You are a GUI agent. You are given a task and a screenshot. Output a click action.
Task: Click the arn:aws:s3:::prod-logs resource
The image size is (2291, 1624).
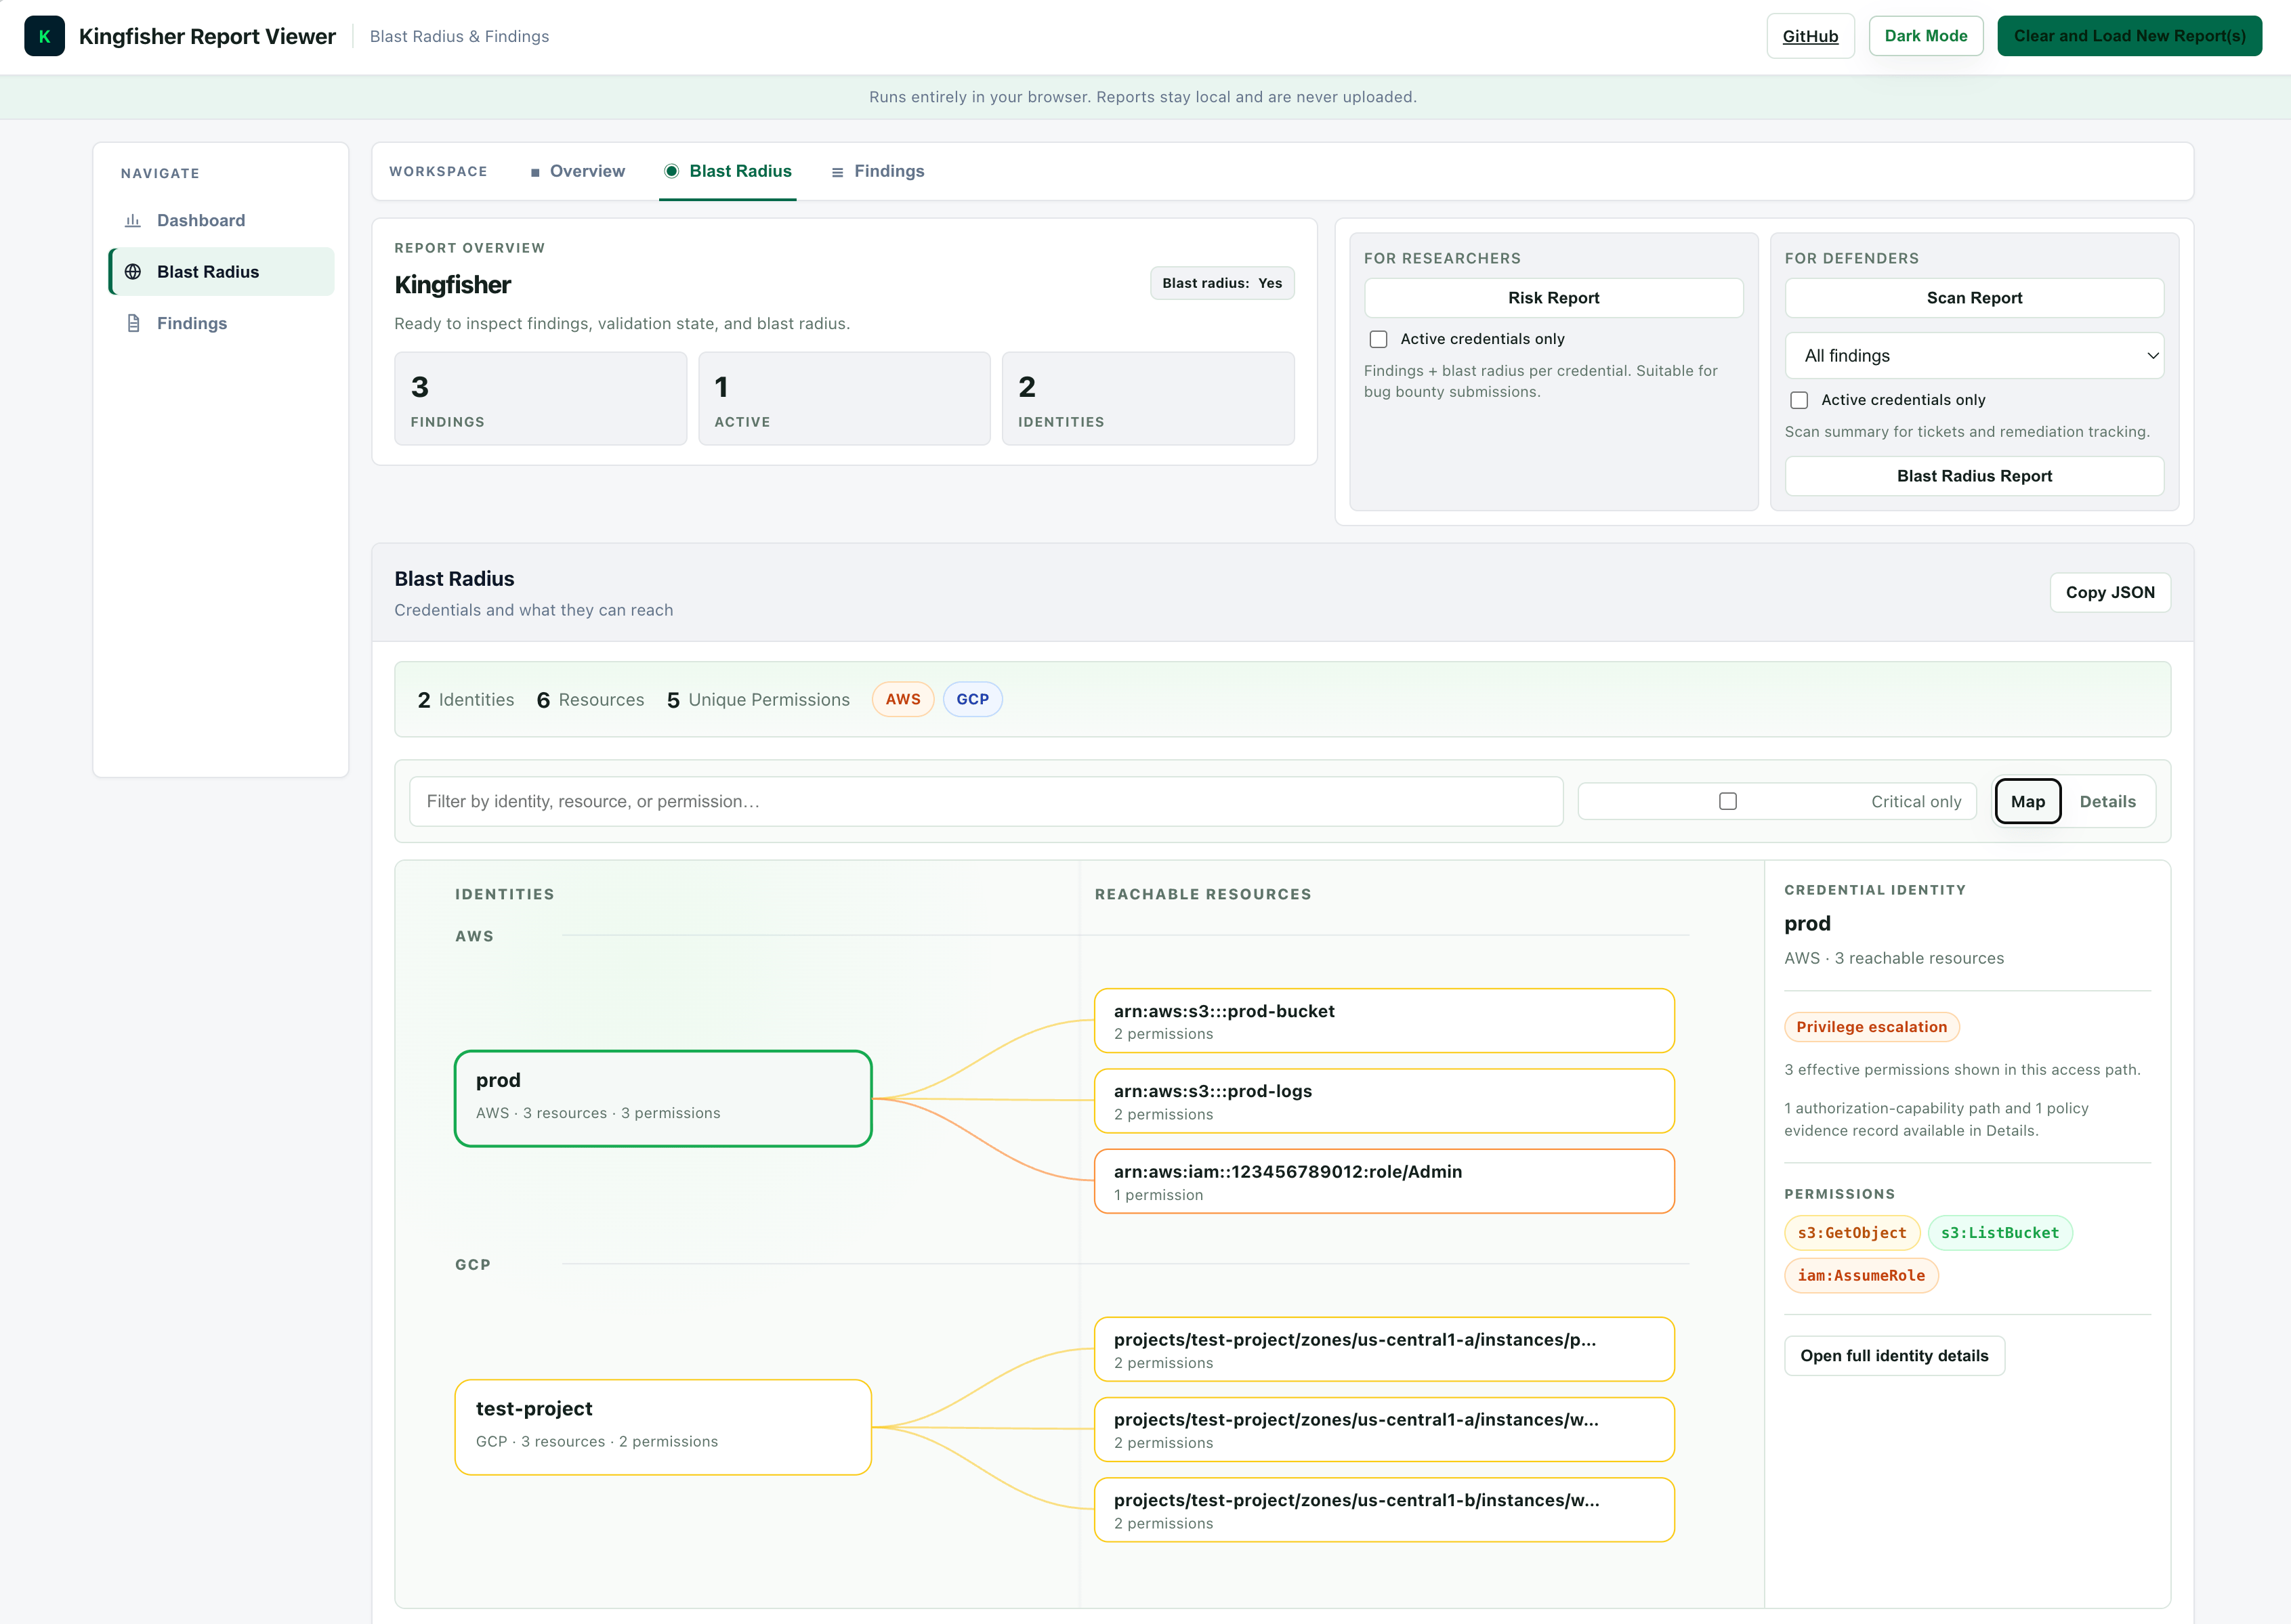[1384, 1101]
